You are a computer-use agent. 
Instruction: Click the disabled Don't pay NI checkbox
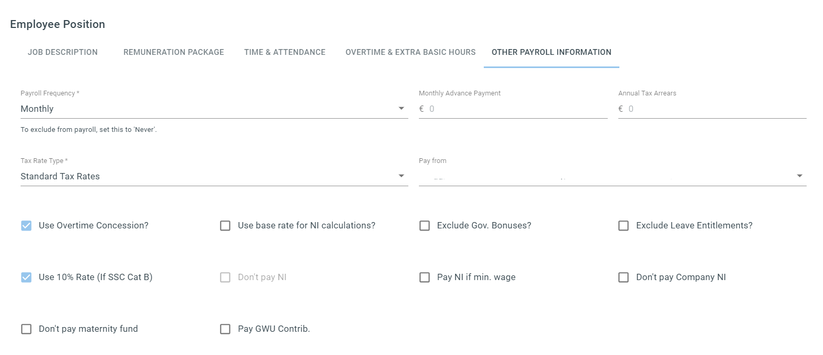tap(225, 277)
